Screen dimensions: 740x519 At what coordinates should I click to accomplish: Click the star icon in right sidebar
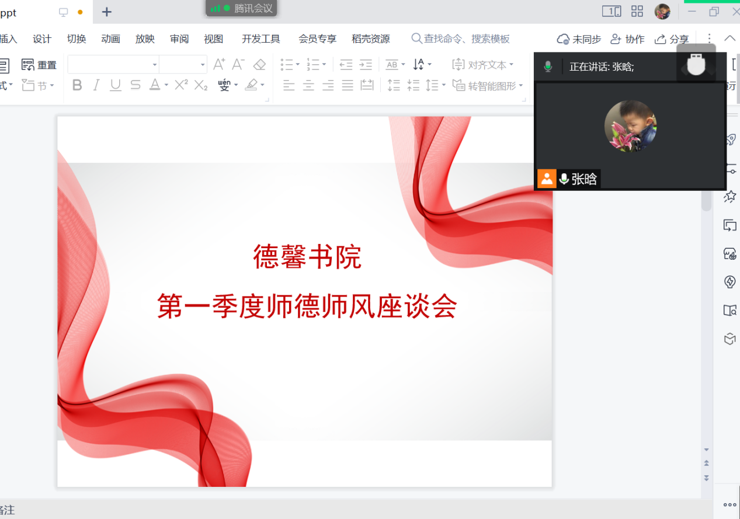click(729, 197)
